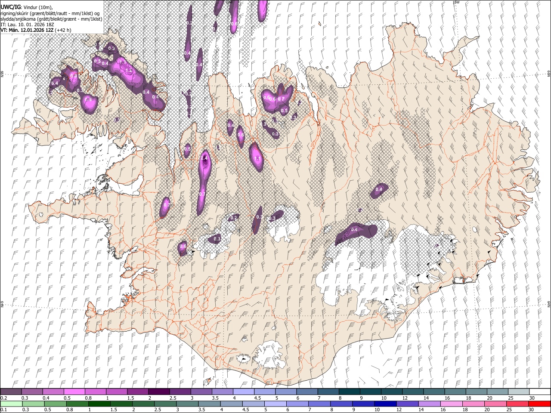Pick the darkest green 1 swatch in lower legend
Screen dimensions: 551x413
(99, 404)
